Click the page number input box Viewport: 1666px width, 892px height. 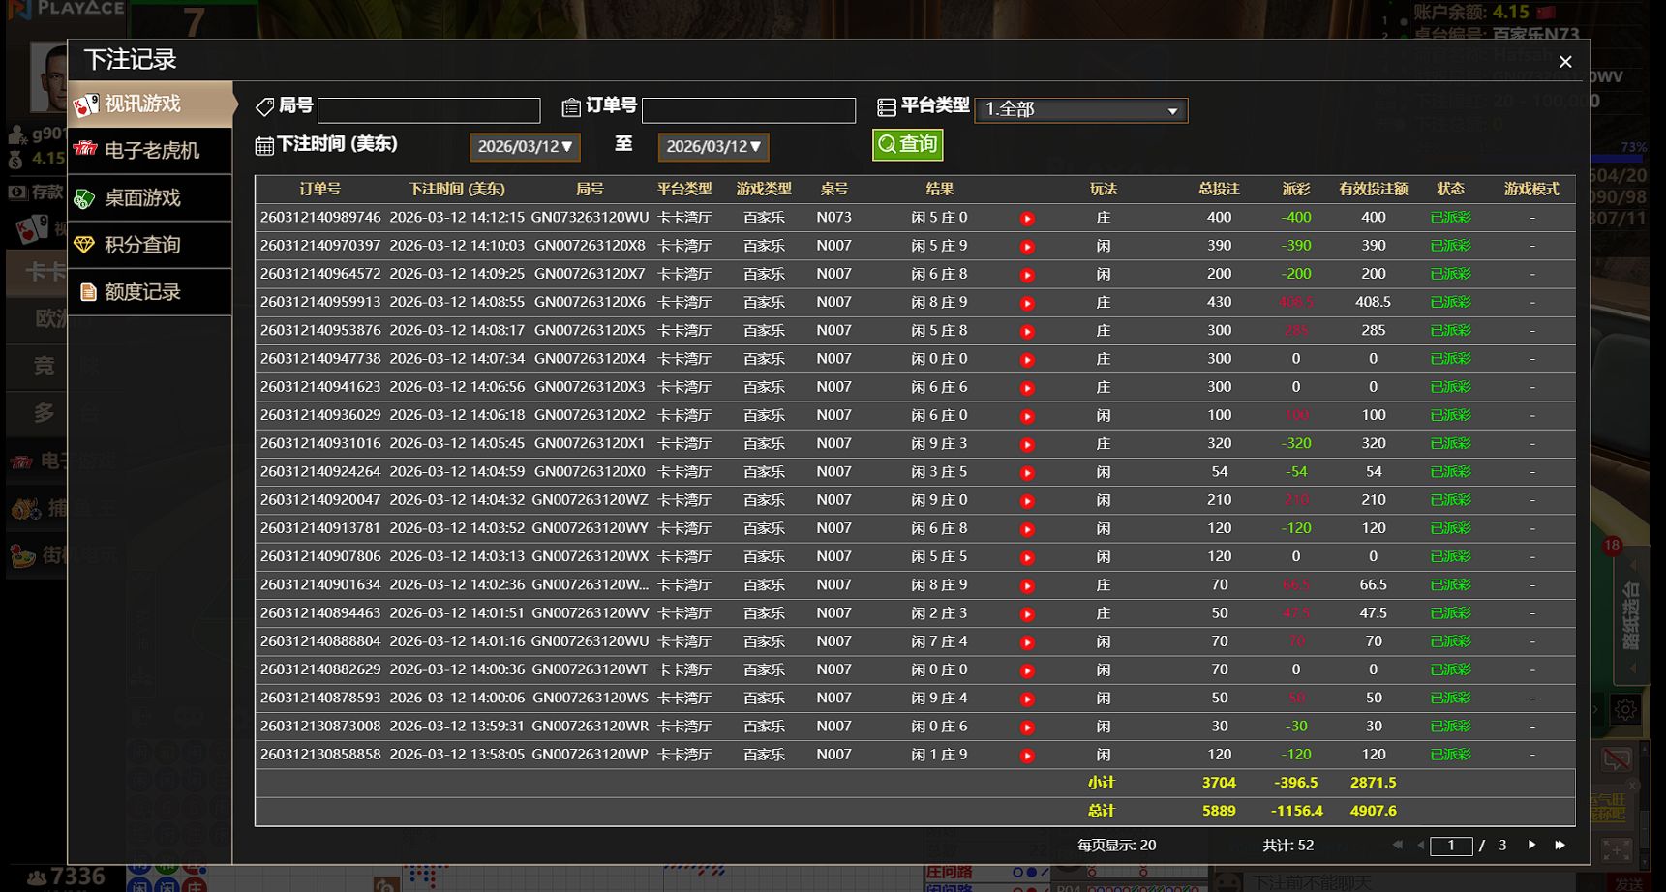1451,846
